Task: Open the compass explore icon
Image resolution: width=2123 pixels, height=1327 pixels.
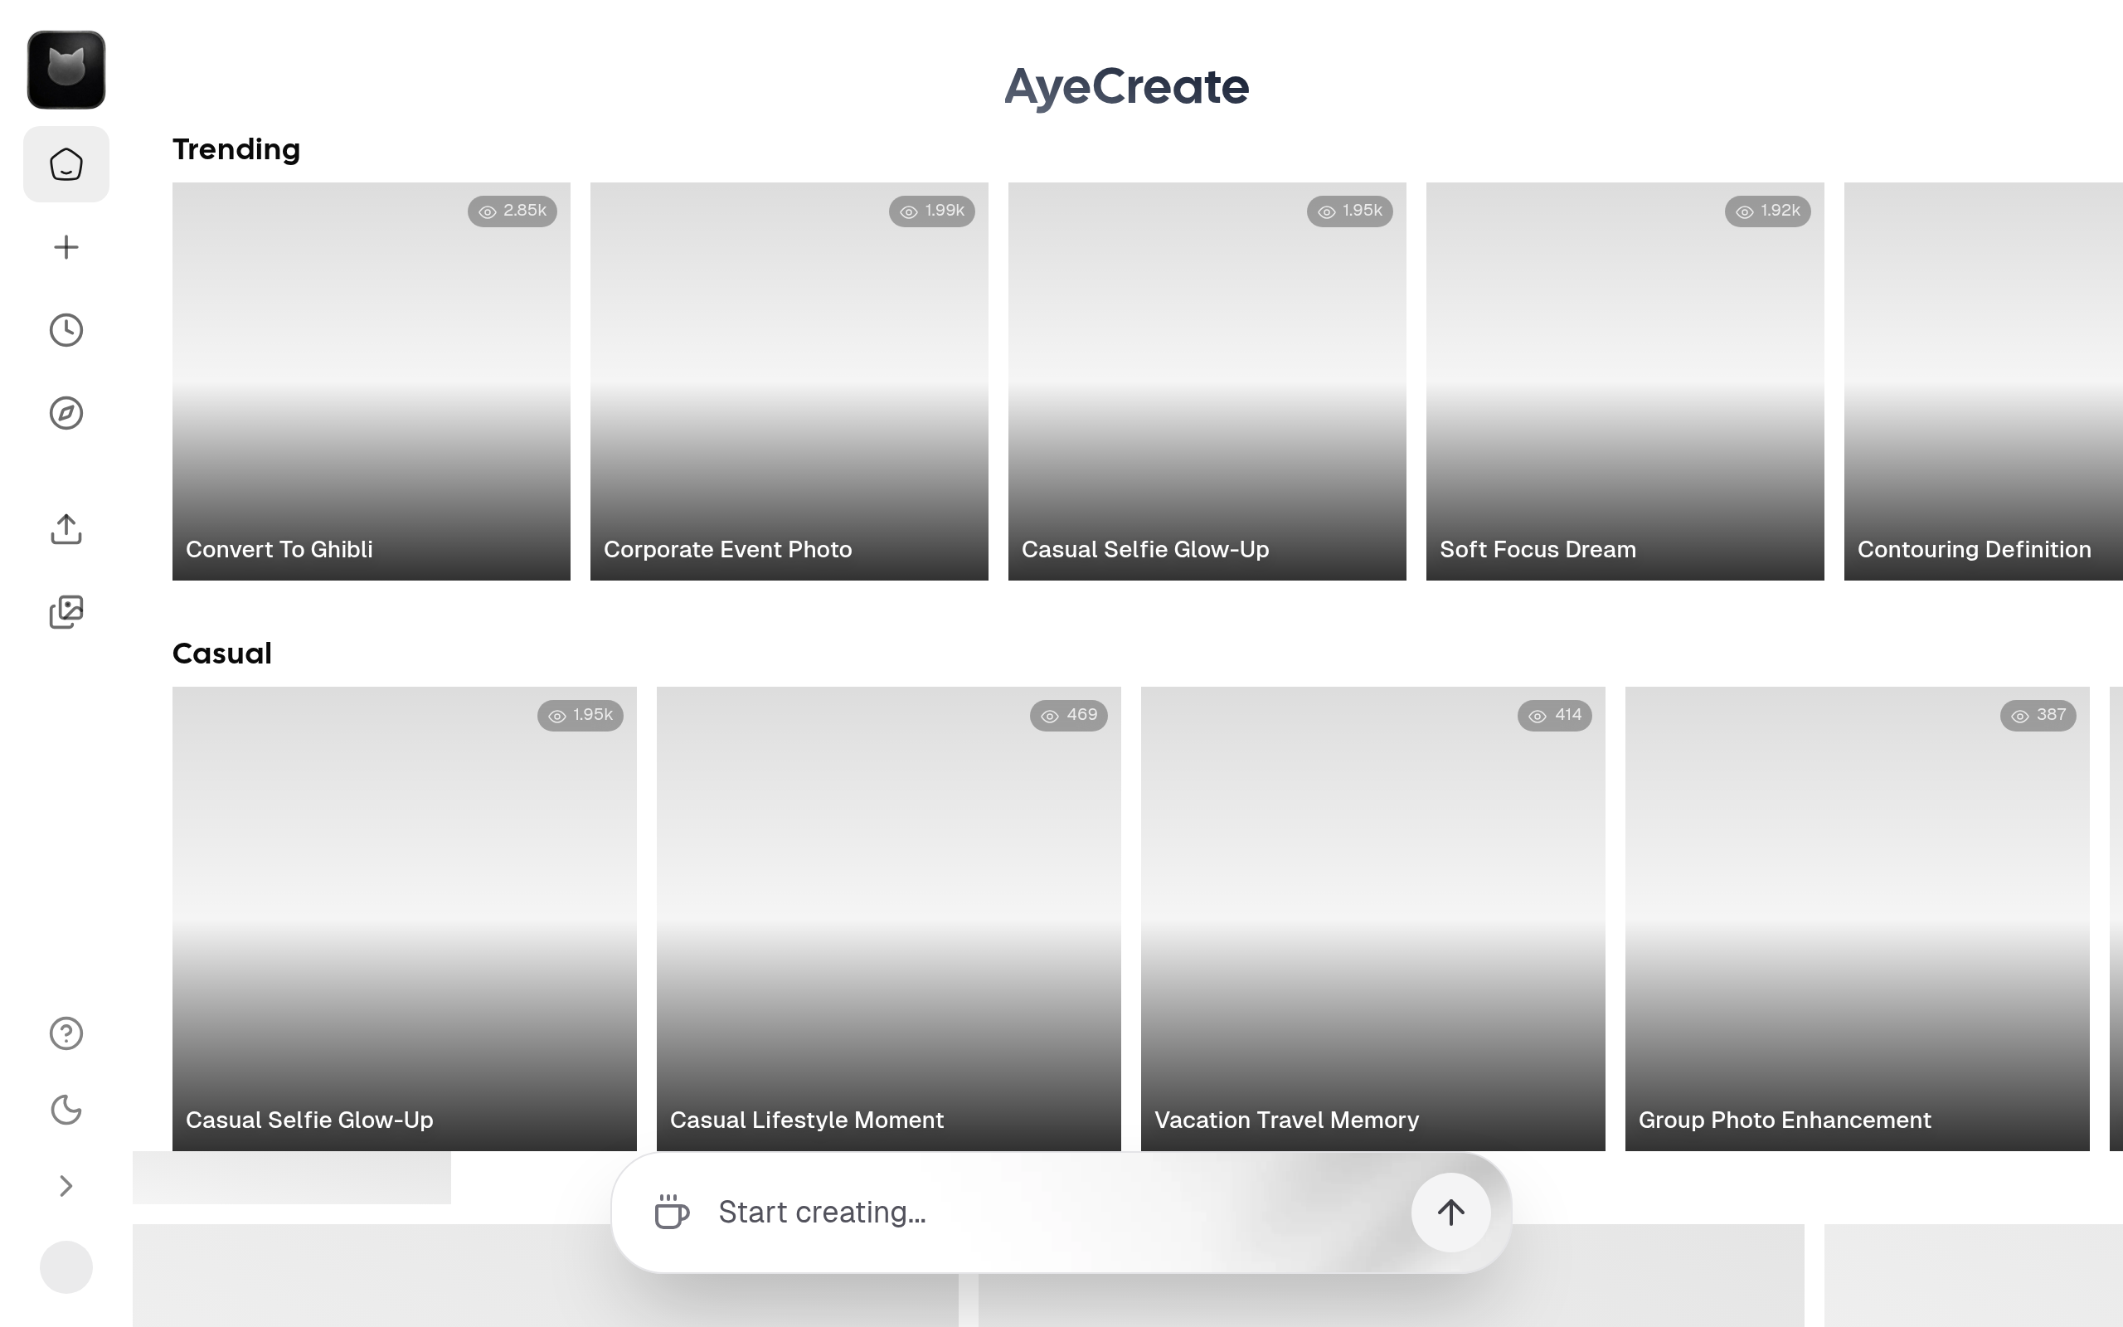Action: (66, 412)
